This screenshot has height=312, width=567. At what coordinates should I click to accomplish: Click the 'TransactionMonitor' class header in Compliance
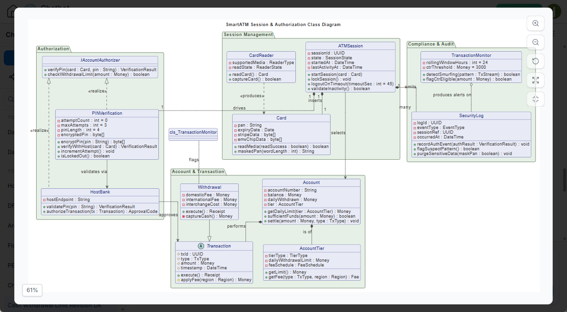(x=471, y=55)
